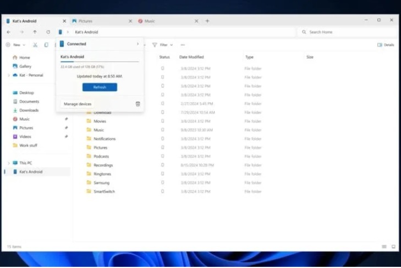
Task: Toggle the Details pane
Action: coord(386,45)
